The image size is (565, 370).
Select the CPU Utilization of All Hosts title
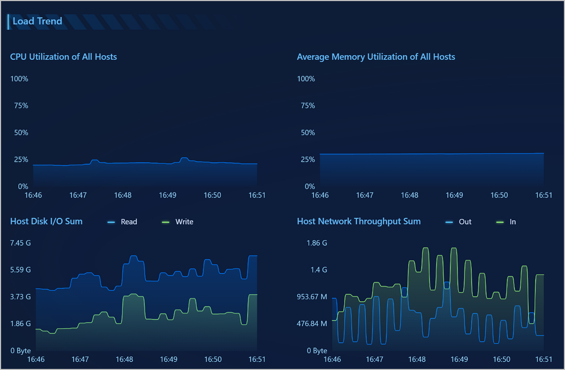coord(64,57)
